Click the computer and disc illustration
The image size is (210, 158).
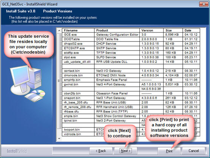point(28,84)
